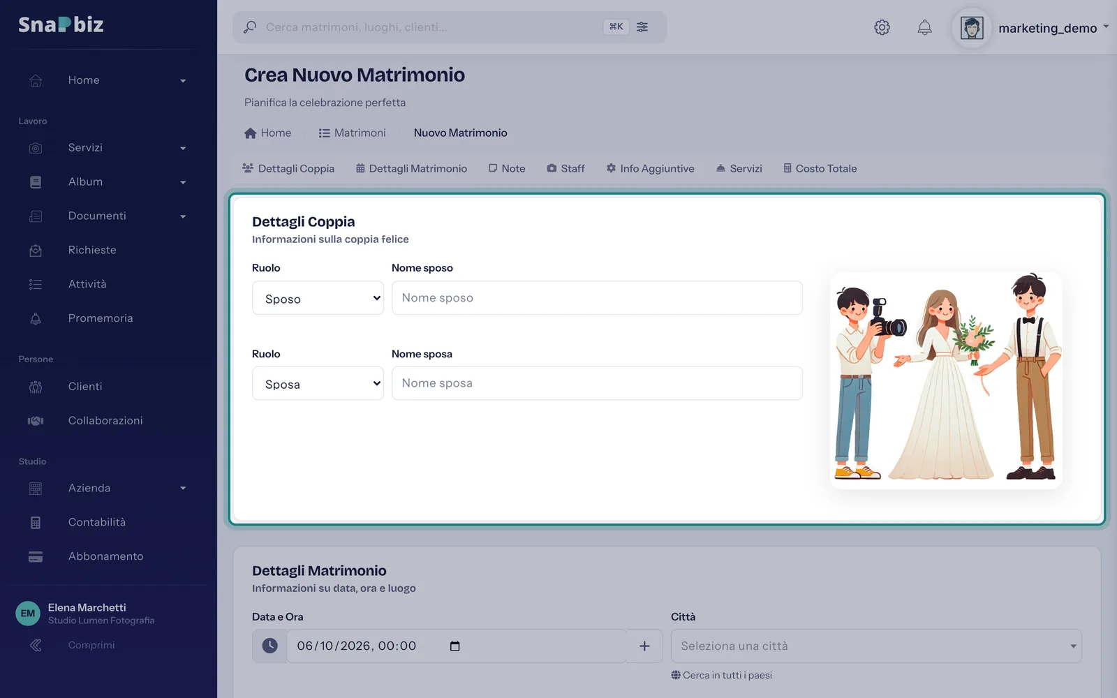Open the Info Aggiuntive tab
Image resolution: width=1117 pixels, height=698 pixels.
click(650, 168)
